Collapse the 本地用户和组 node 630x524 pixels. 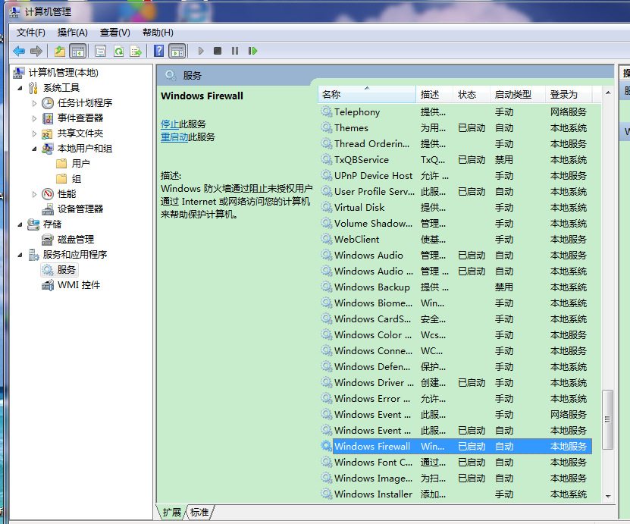point(35,149)
